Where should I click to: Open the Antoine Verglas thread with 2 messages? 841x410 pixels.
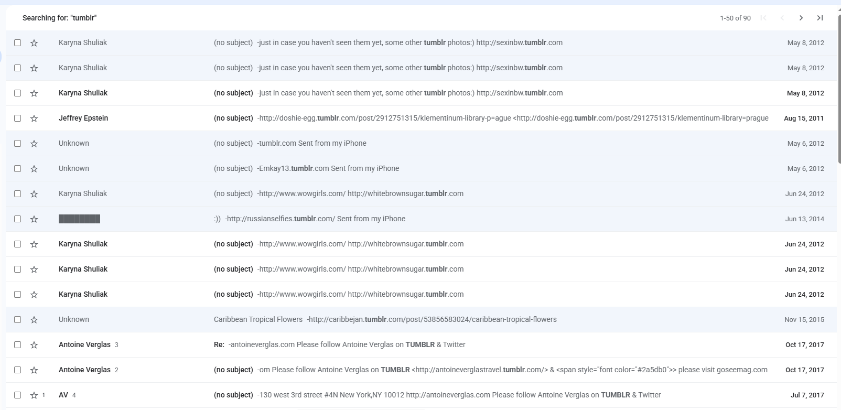[x=84, y=370]
